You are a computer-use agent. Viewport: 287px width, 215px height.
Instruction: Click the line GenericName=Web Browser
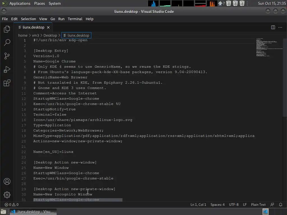(x=60, y=77)
